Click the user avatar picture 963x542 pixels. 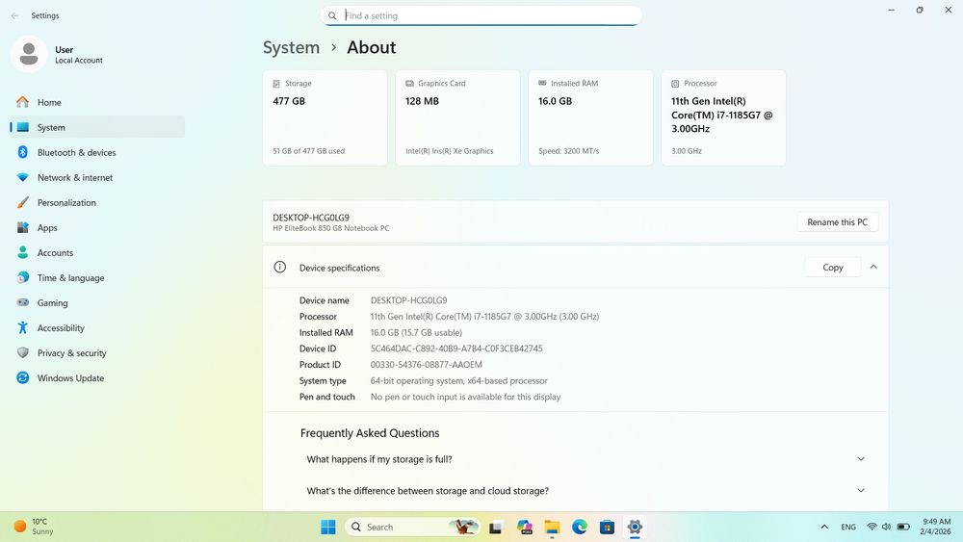click(x=28, y=54)
